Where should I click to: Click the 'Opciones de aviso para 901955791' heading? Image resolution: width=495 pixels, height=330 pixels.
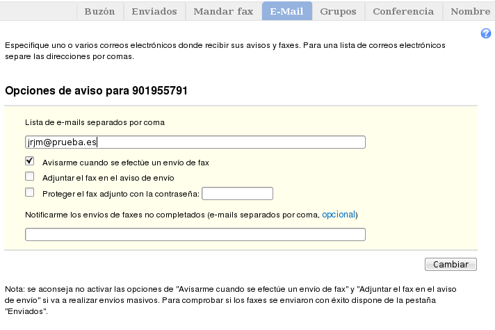(96, 90)
